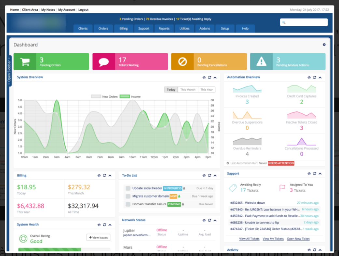Refresh the System Overview panel
Screen dimensions: 339x256
[x=210, y=77]
